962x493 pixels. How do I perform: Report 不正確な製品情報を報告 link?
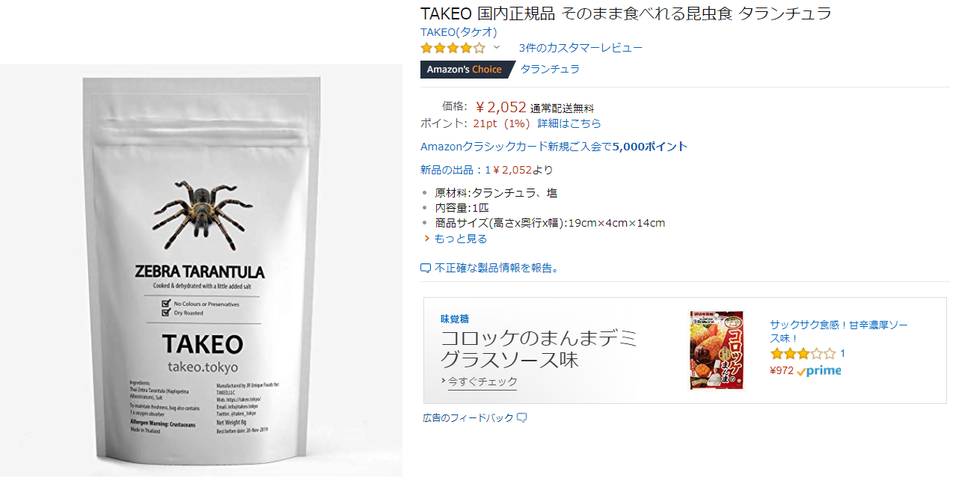point(497,268)
